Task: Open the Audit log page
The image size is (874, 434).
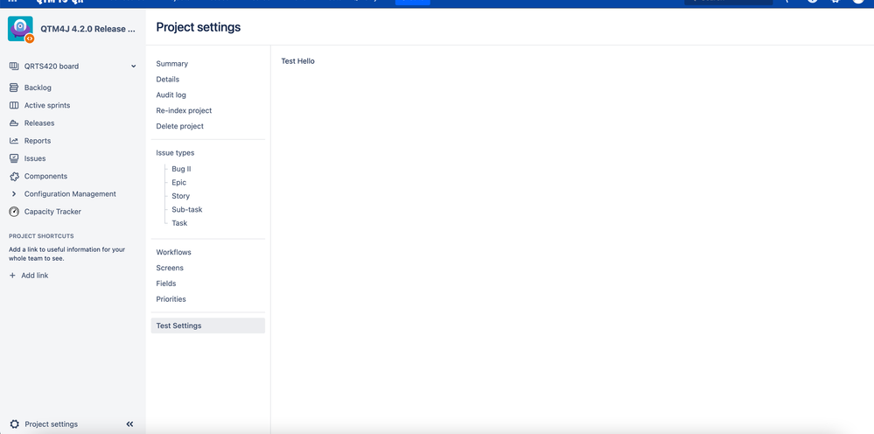Action: pos(171,94)
